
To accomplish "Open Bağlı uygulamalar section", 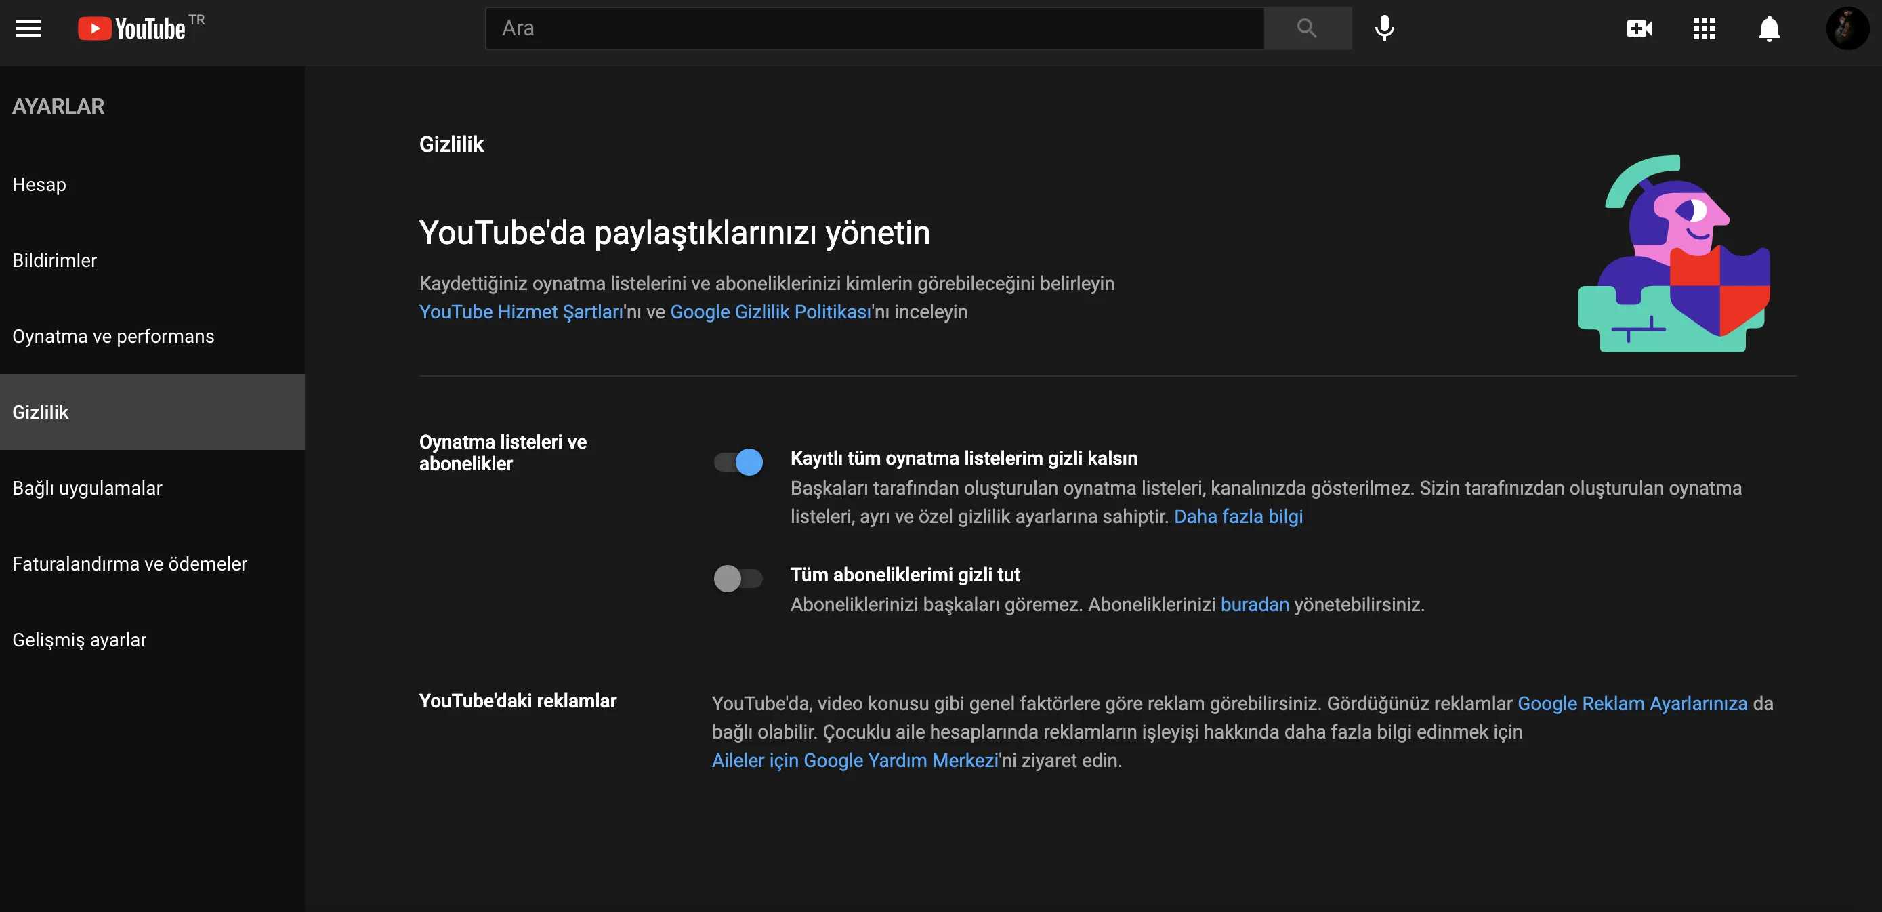I will coord(87,488).
